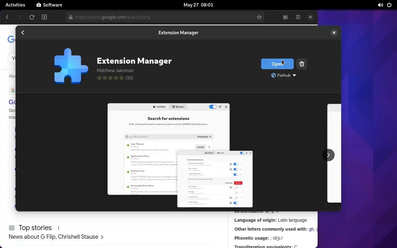Viewport: 397px width, 248px height.
Task: Open News about G Flip, Chrishell Stause
Action: click(x=56, y=237)
